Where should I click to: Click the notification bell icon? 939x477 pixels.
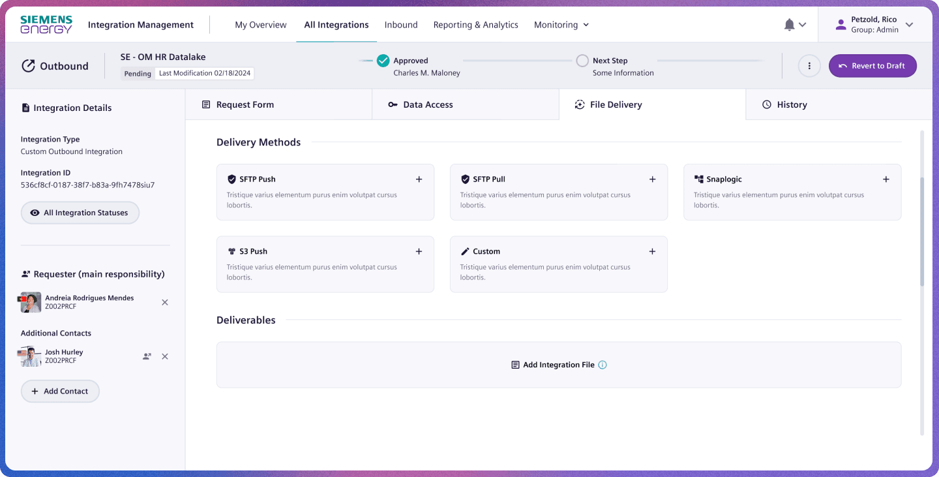click(x=790, y=25)
